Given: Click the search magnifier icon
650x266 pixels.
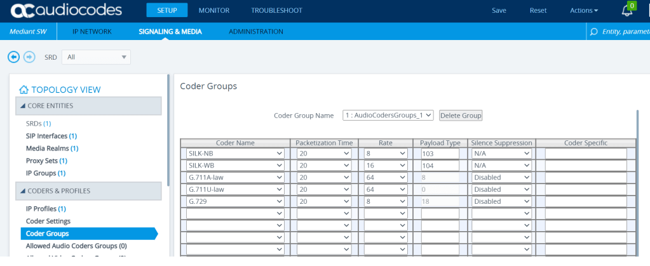Looking at the screenshot, I should [x=594, y=32].
